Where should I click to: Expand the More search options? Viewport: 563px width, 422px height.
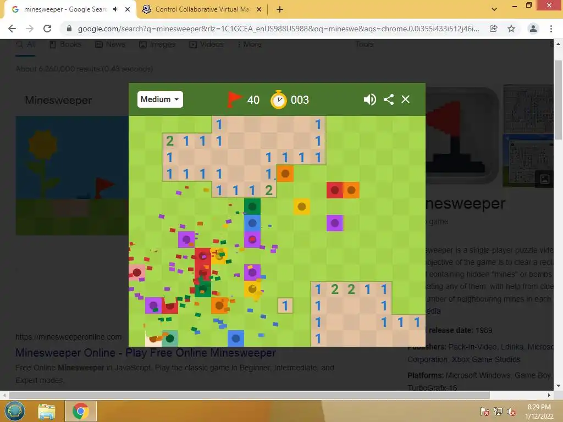(249, 44)
